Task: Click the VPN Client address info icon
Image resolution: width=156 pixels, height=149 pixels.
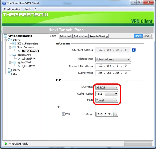Action: pos(134,50)
